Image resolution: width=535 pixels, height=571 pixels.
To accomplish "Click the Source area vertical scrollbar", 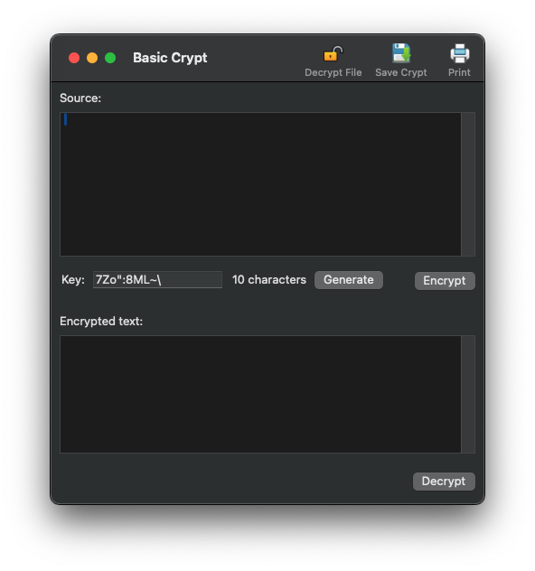I will click(x=468, y=184).
